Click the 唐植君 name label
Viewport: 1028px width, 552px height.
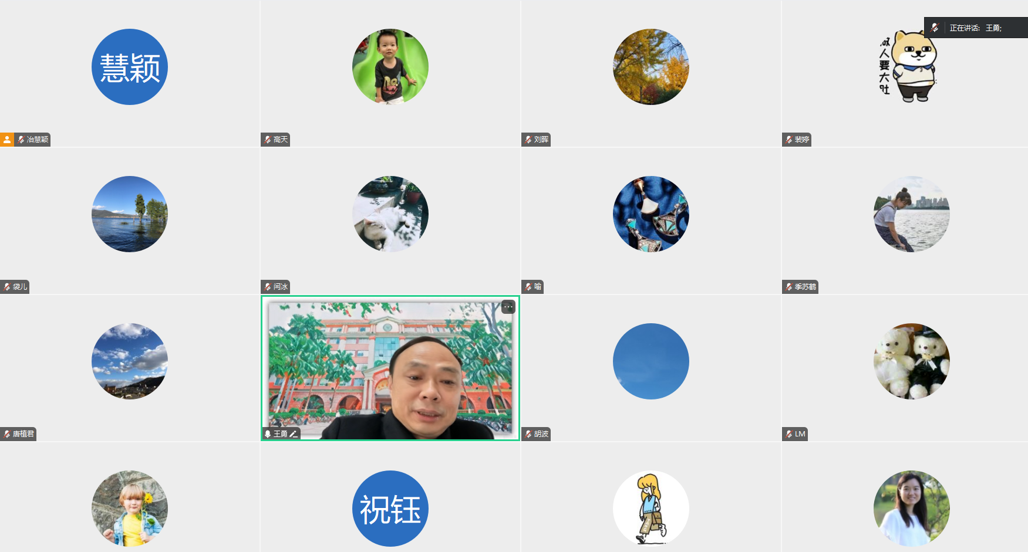point(23,434)
